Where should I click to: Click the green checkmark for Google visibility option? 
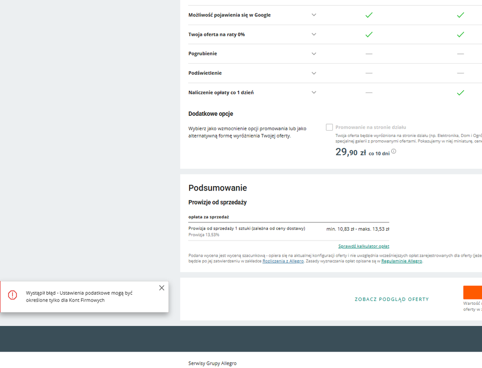pyautogui.click(x=369, y=15)
